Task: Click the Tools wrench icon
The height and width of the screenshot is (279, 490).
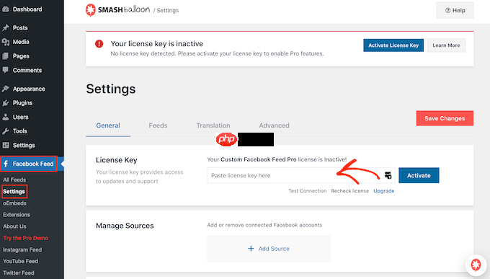Action: tap(5, 131)
